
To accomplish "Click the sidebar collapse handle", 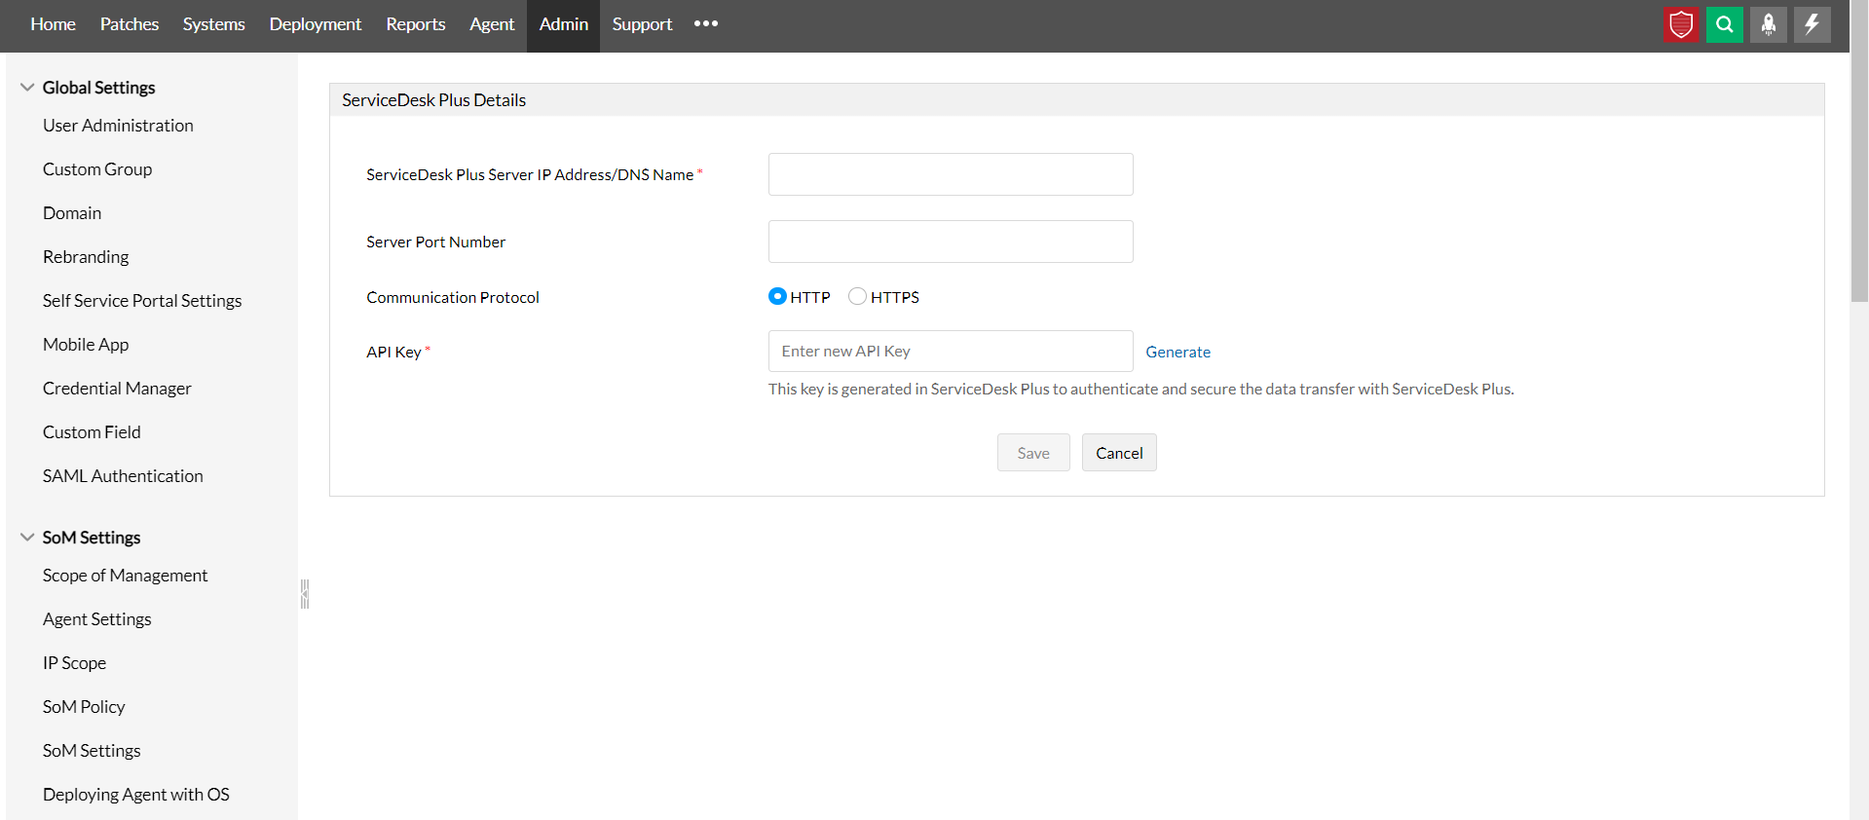I will click(x=305, y=593).
